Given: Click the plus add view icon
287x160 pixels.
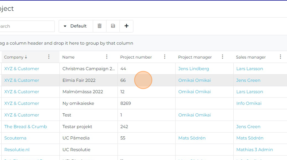Looking at the screenshot, I should [127, 26].
